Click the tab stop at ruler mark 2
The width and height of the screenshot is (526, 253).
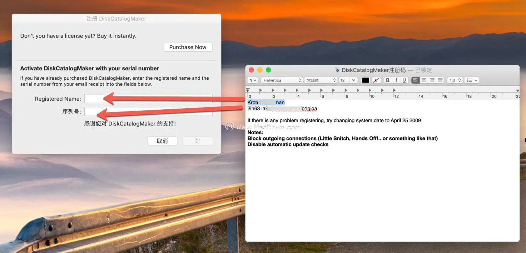(x=273, y=90)
